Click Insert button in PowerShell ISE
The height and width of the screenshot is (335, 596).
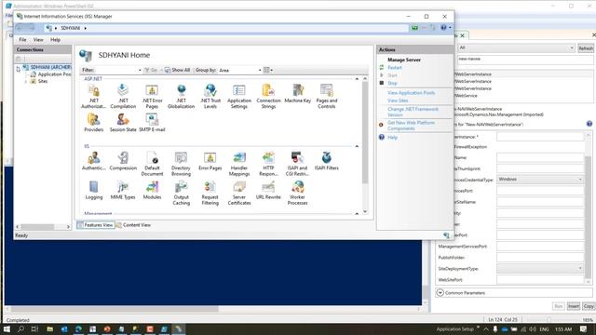tap(574, 306)
